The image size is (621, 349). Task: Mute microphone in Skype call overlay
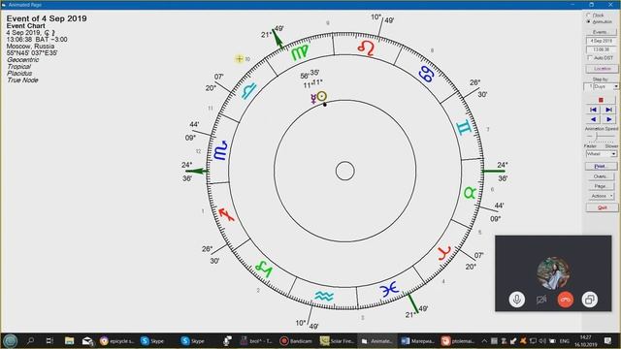517,300
